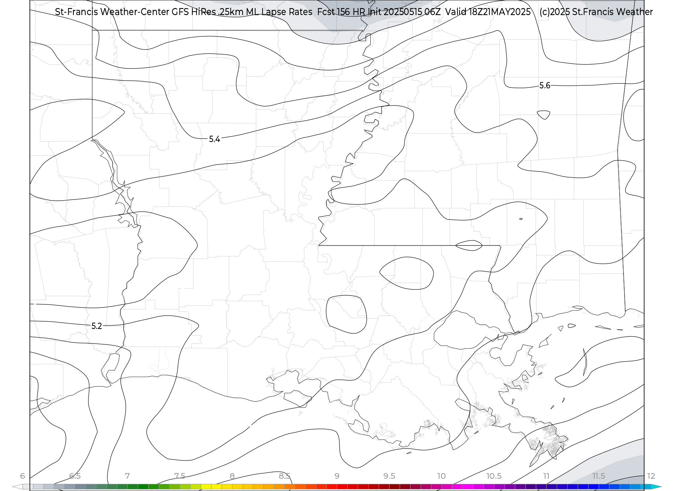Click colorbar tick label 7
The width and height of the screenshot is (674, 491).
127,476
